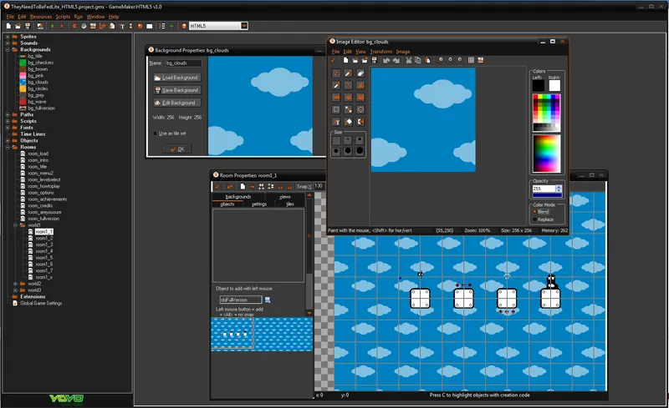Select Pencil tool in Image Editor
The image size is (669, 408).
tap(336, 73)
